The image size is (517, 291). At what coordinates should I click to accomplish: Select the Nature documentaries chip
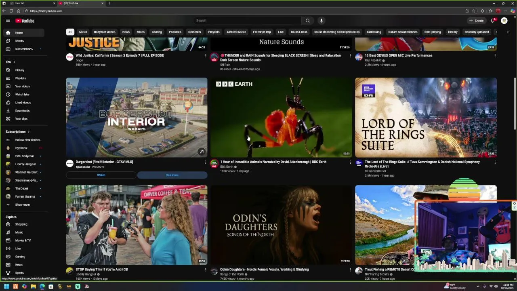403,32
